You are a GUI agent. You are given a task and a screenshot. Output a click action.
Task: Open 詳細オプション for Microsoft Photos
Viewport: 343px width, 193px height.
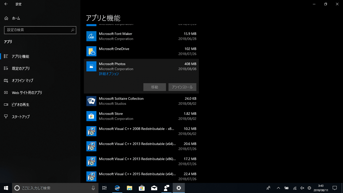pyautogui.click(x=109, y=74)
